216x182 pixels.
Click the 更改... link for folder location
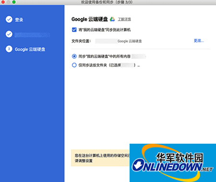pyautogui.click(x=199, y=41)
